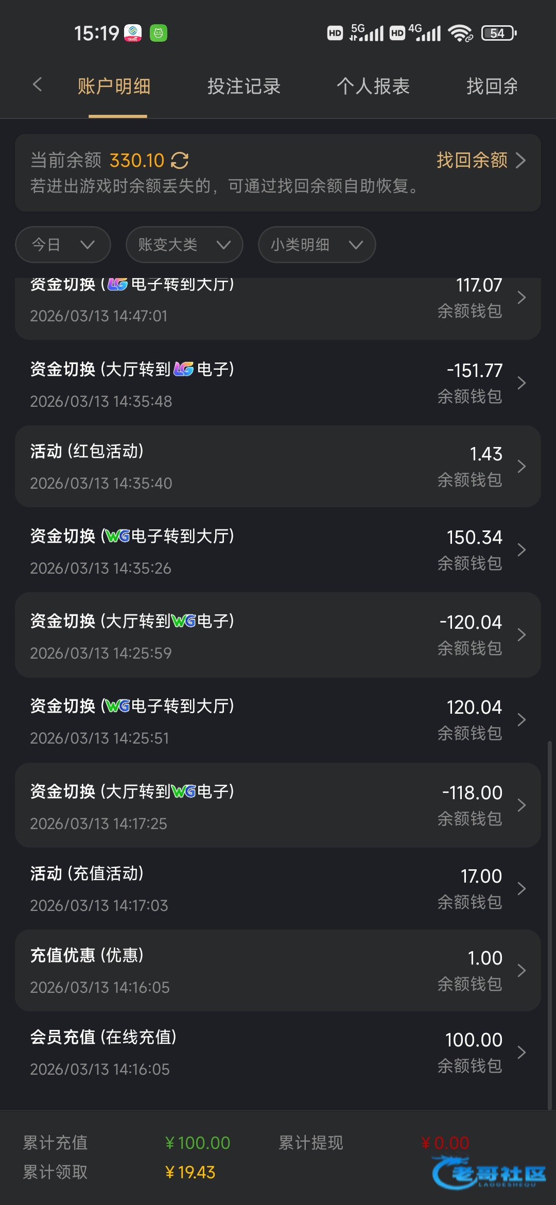The image size is (556, 1205).
Task: Tap the Wi-Fi status icon
Action: pyautogui.click(x=460, y=33)
